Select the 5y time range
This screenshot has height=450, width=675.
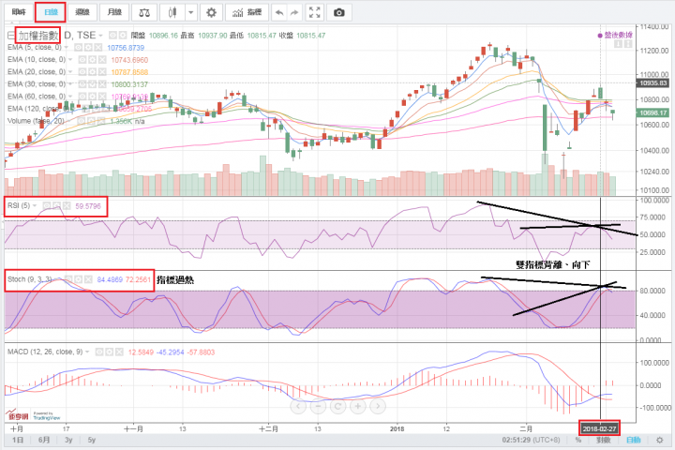pyautogui.click(x=91, y=440)
